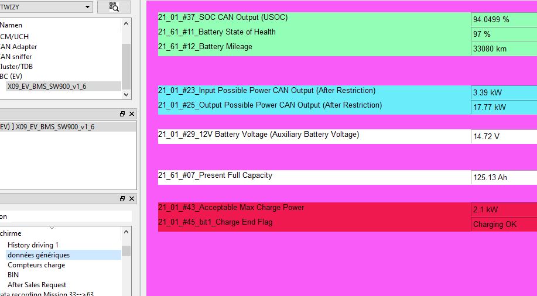Click the Acceptable Max Charge Power value
This screenshot has height=296, width=537.
tap(502, 210)
